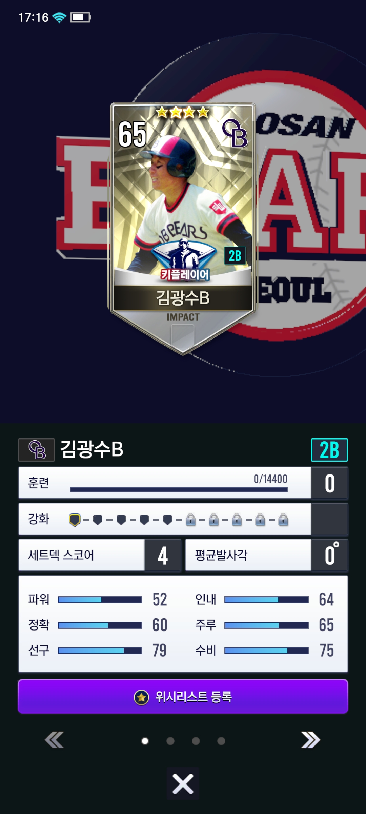Image resolution: width=366 pixels, height=814 pixels.
Task: Tap the first locked enhancement slot
Action: tap(191, 520)
